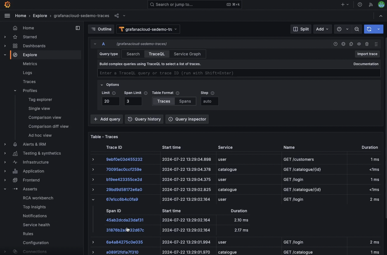Open span 45ab2dcda23daf31 link
387x255 pixels.
pyautogui.click(x=125, y=220)
